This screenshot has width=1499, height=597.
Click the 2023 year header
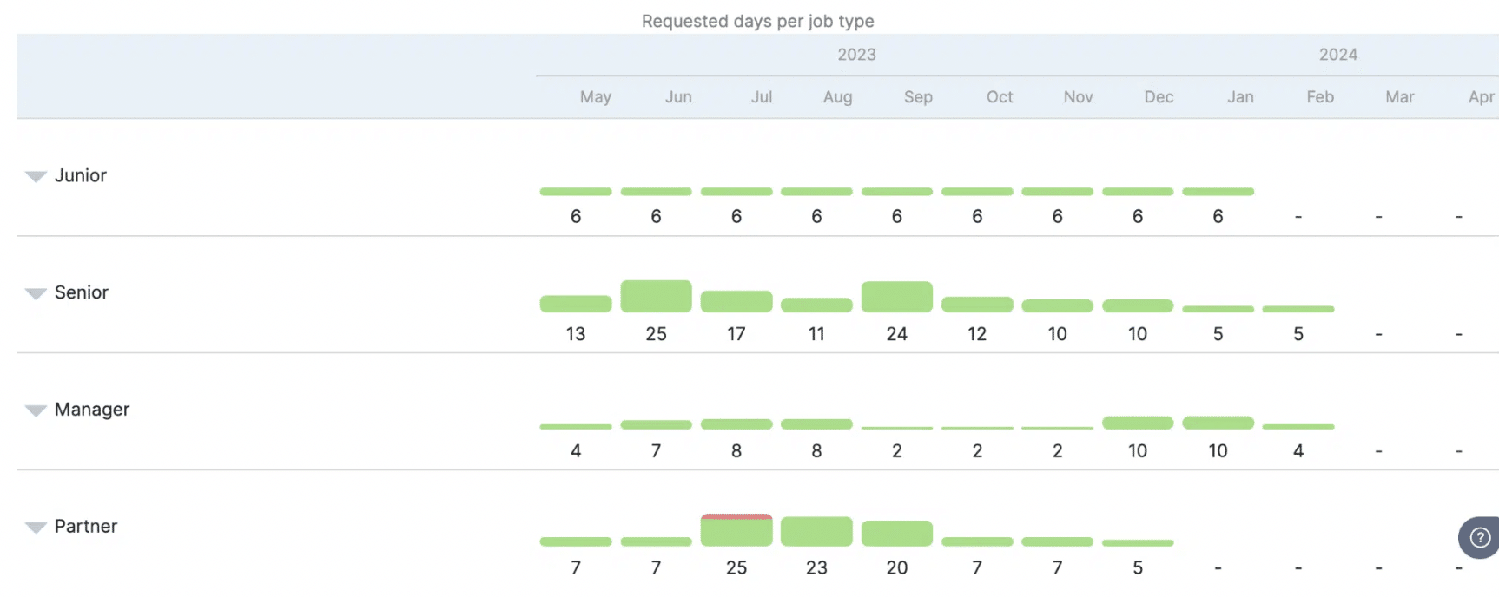856,55
